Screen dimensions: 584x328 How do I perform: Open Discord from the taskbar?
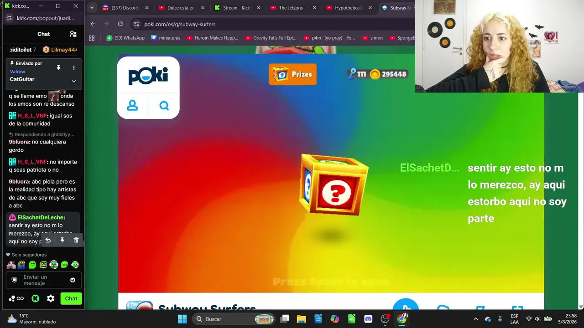368,319
